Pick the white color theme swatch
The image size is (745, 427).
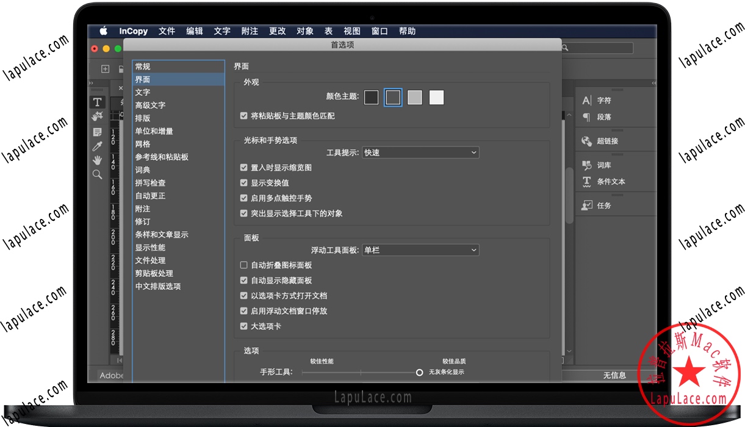click(436, 97)
